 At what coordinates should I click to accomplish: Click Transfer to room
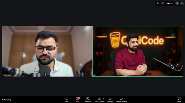[x=121, y=100]
